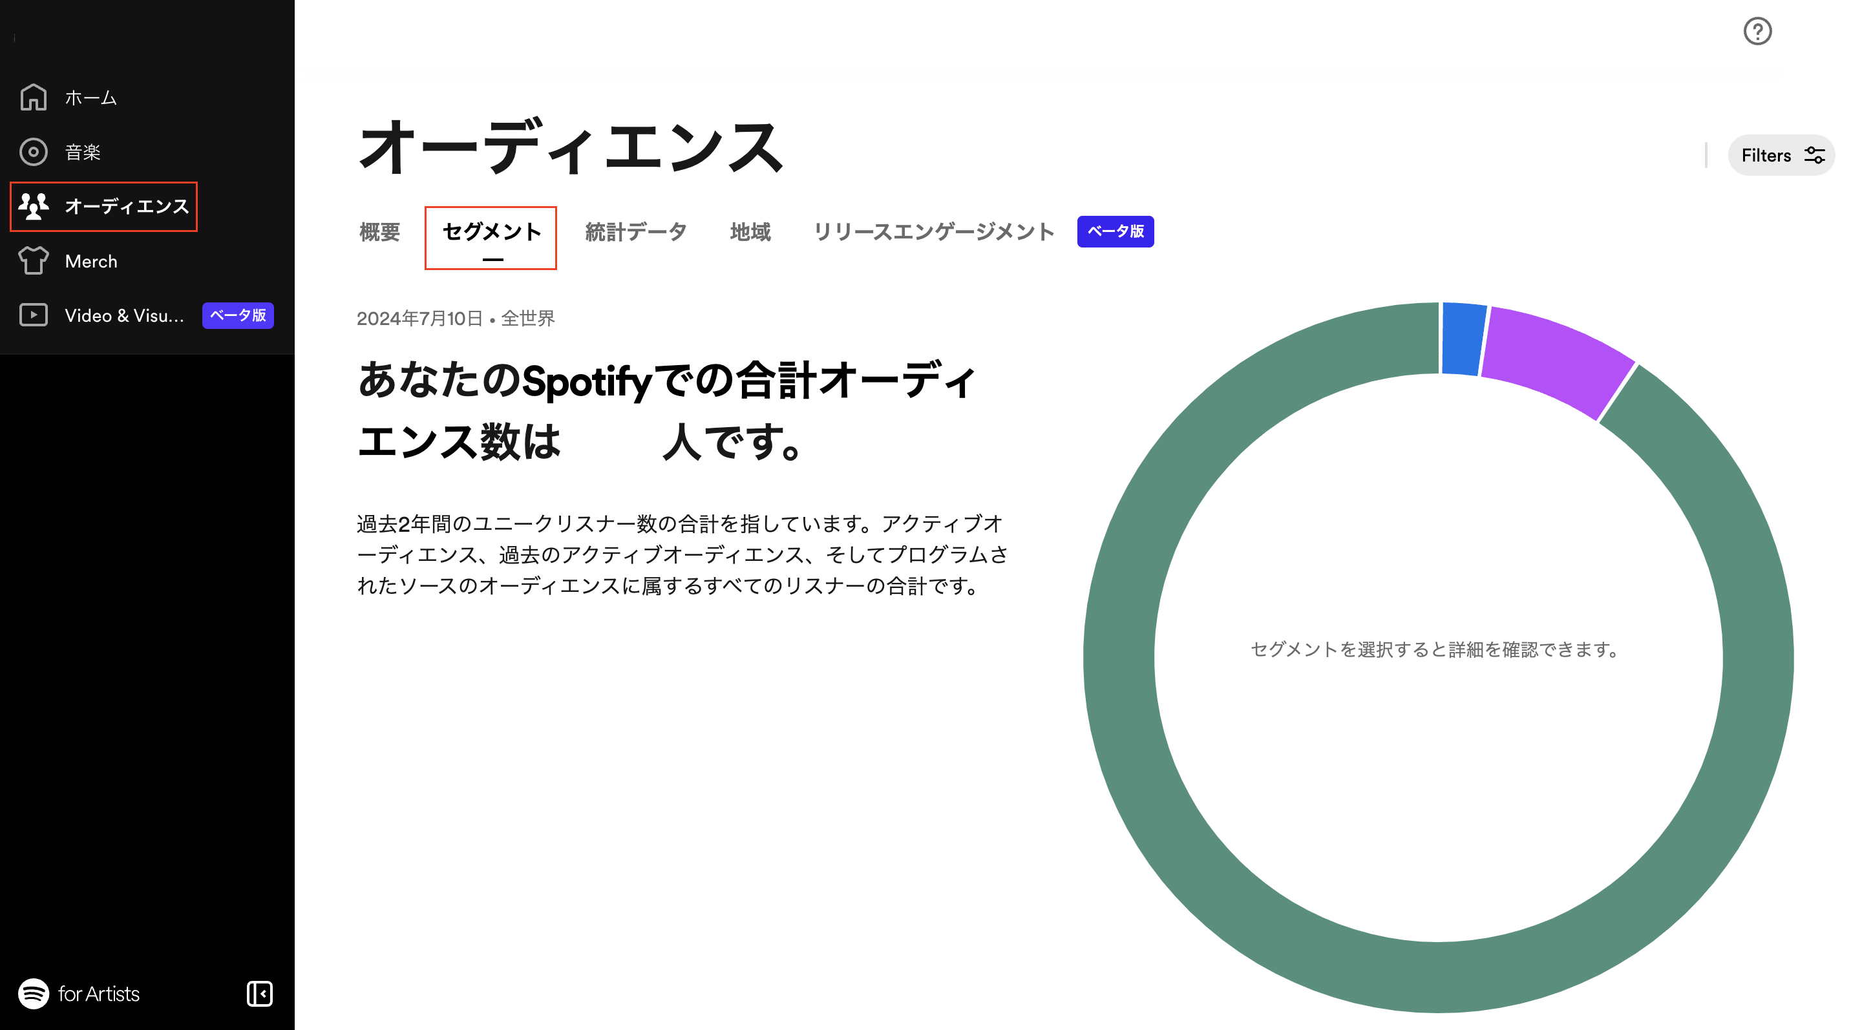Click the Music disc icon
Screen dimensions: 1851x1030
[33, 152]
